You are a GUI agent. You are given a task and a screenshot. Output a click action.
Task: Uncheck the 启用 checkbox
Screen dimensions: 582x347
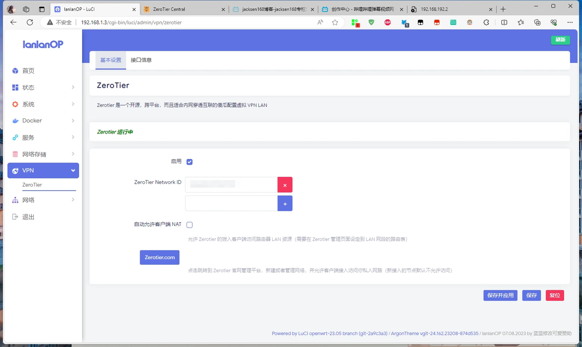(189, 162)
